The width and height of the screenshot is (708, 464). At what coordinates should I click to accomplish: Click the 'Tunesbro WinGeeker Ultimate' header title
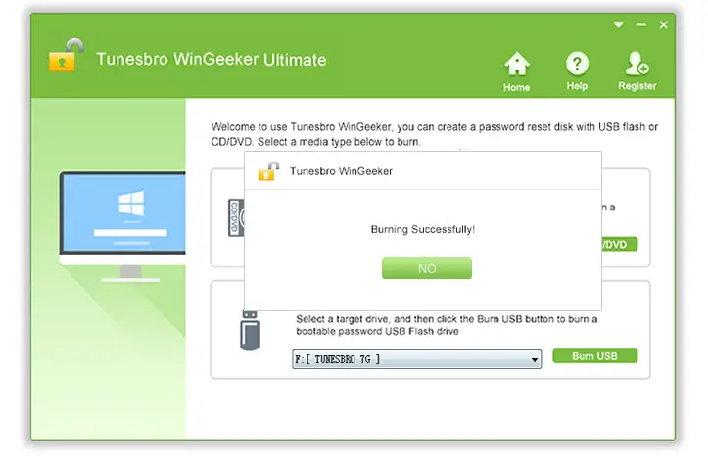[x=211, y=59]
